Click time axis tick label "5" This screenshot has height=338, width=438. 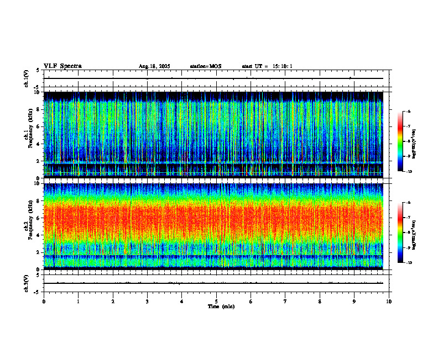pos(216,302)
